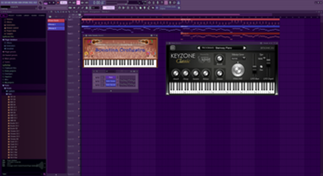Open top channel button in Channel rack
The height and width of the screenshot is (176, 323).
pyautogui.click(x=111, y=77)
